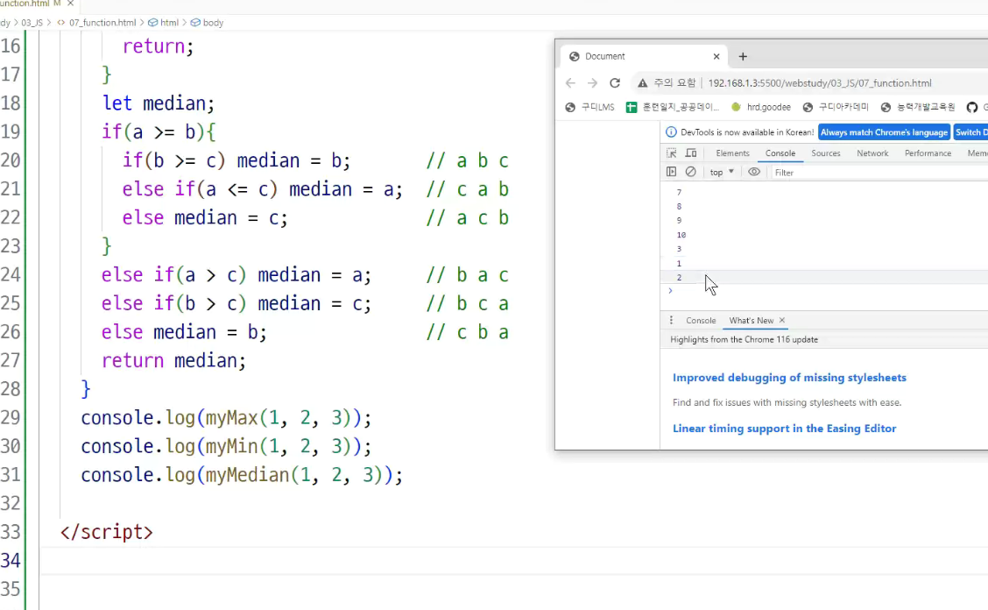The height and width of the screenshot is (610, 988).
Task: Open the drawer three-dot menu
Action: click(671, 321)
